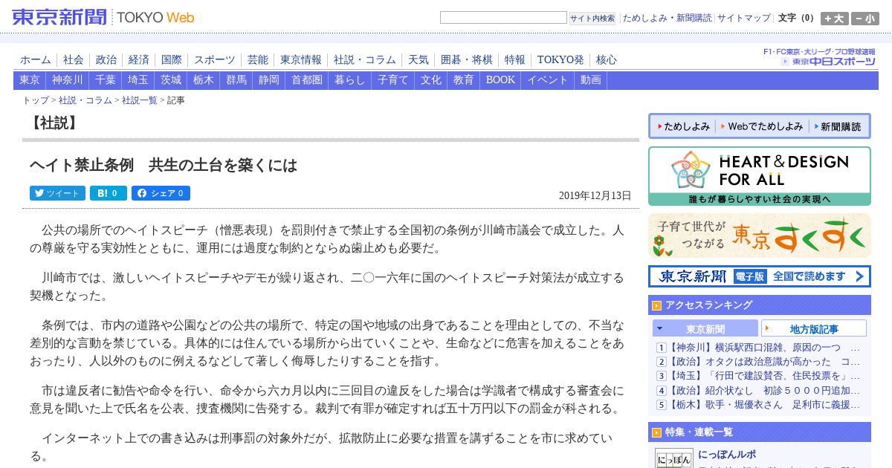Screen dimensions: 892x468
Task: Click the ためしよみ button in sidebar
Action: point(682,126)
